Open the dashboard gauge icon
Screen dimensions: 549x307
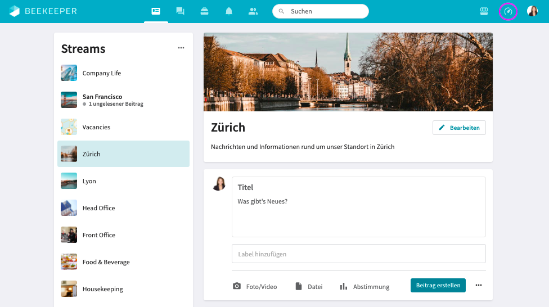click(x=508, y=11)
